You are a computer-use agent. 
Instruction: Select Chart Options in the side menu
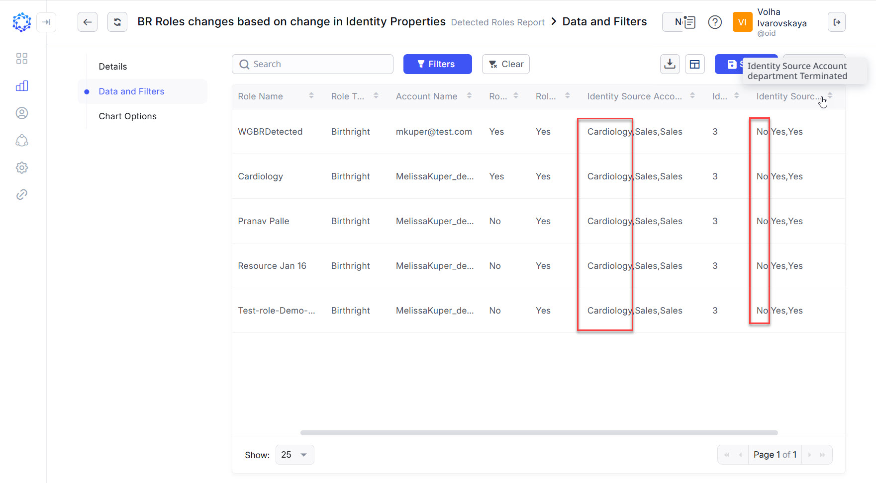coord(127,116)
